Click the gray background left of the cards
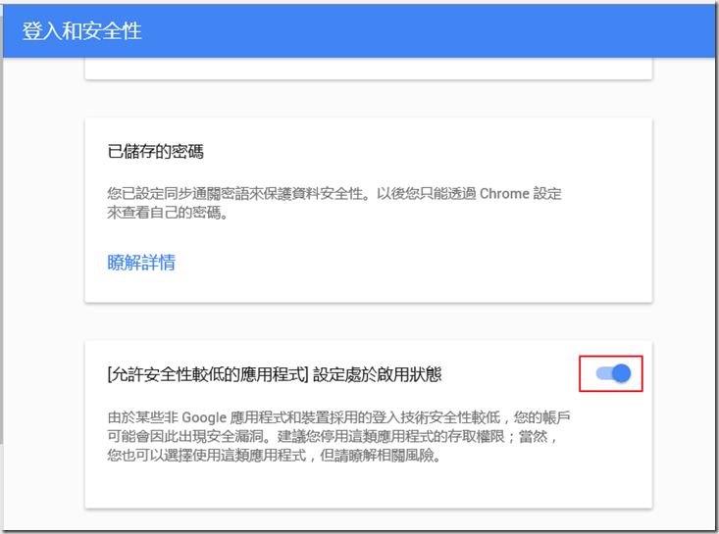Viewport: 719px width, 534px height. pyautogui.click(x=44, y=294)
